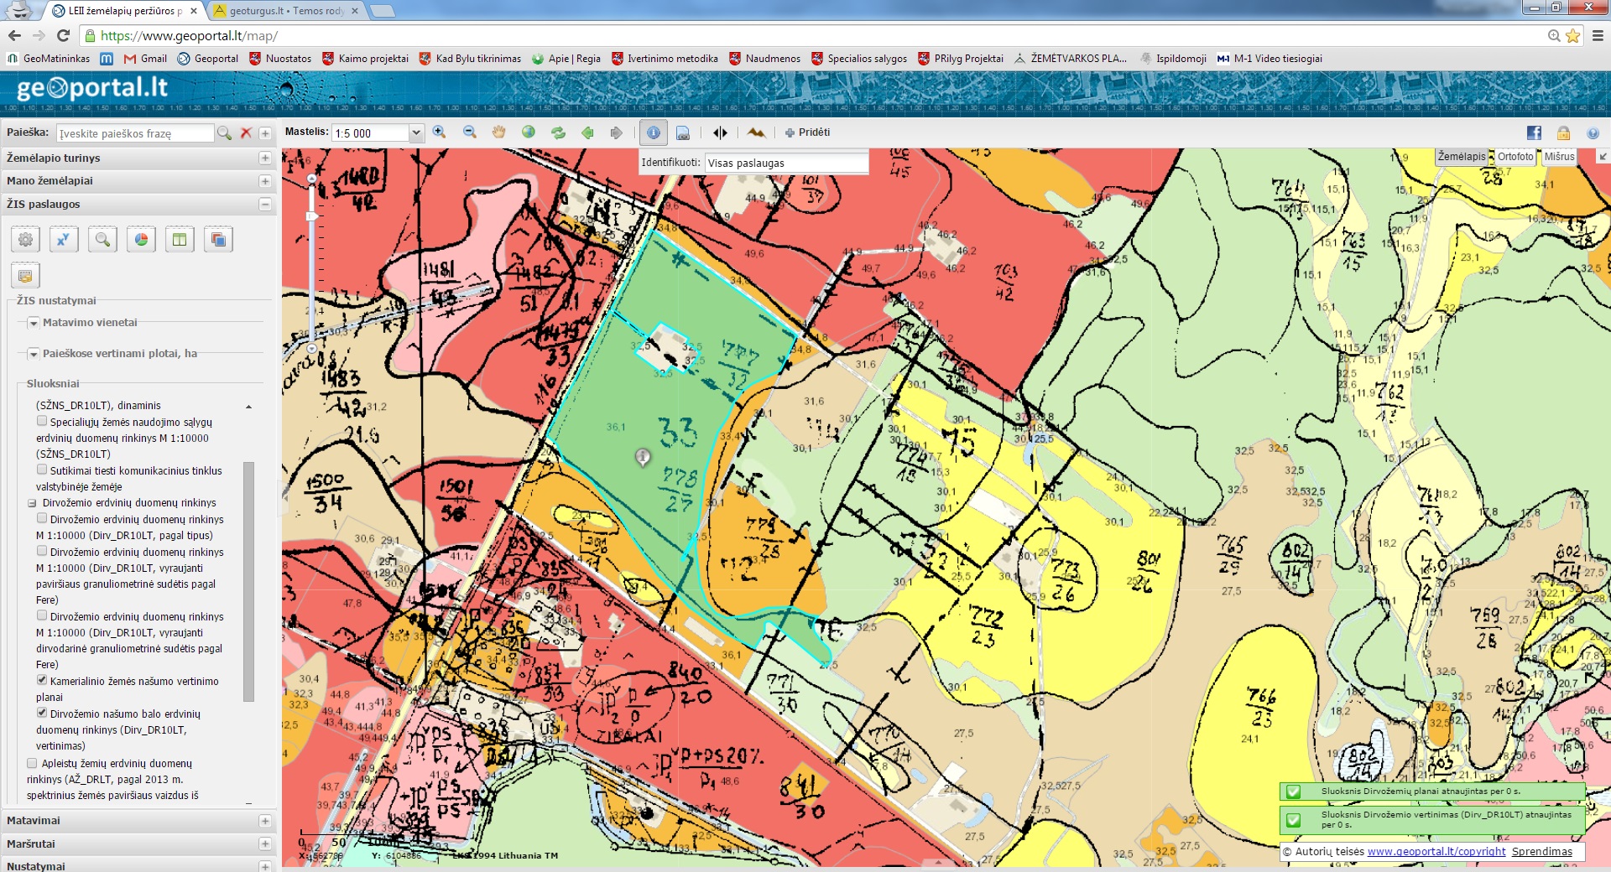Go to previous map extent arrow
The height and width of the screenshot is (872, 1611).
587,132
